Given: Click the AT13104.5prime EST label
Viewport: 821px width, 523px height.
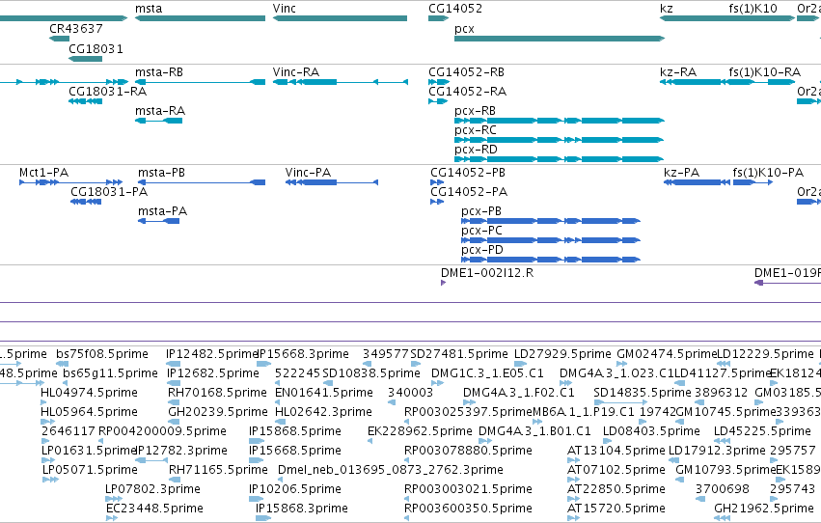Looking at the screenshot, I should tap(616, 451).
